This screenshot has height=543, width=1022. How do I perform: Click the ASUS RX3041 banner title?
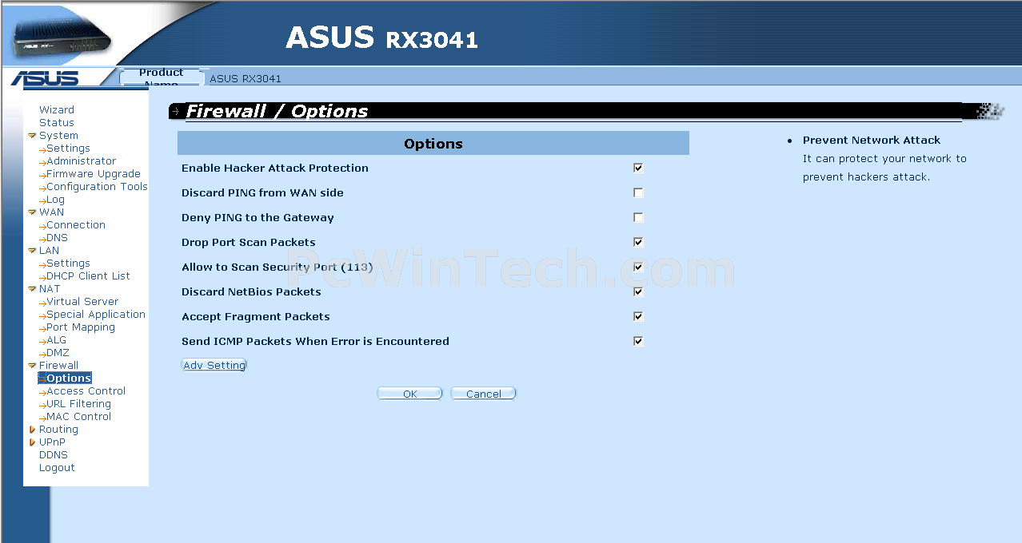(x=381, y=38)
